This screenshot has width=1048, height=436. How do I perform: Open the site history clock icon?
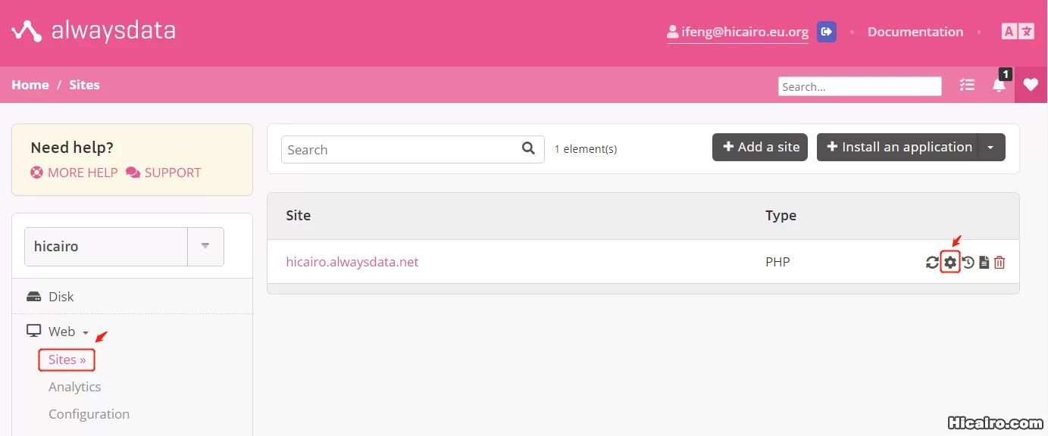tap(968, 263)
